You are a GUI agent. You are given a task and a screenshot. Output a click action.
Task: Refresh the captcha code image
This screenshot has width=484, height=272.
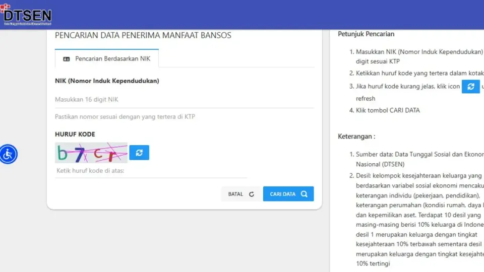coord(139,153)
